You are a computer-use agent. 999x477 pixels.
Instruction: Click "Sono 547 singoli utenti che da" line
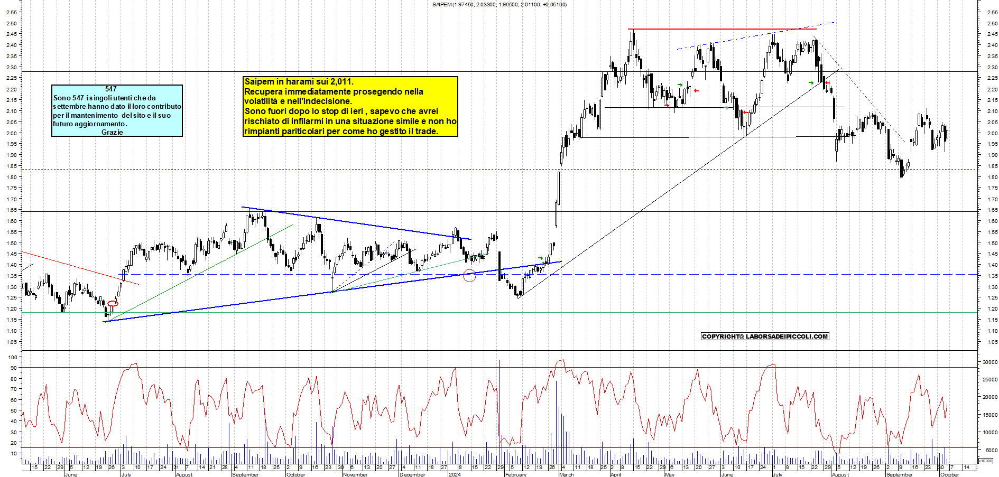105,98
